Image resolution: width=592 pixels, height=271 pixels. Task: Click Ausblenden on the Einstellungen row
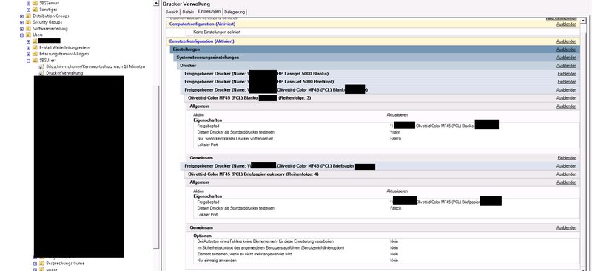566,49
